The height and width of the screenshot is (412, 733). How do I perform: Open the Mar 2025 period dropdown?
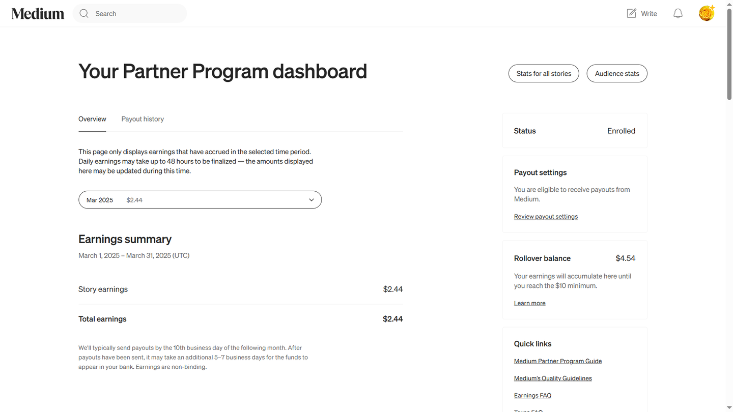point(200,200)
